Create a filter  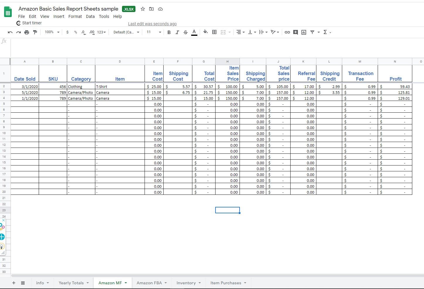click(x=313, y=32)
